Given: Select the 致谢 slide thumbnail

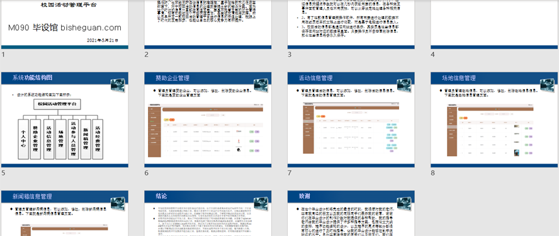Looking at the screenshot, I should coord(351,213).
